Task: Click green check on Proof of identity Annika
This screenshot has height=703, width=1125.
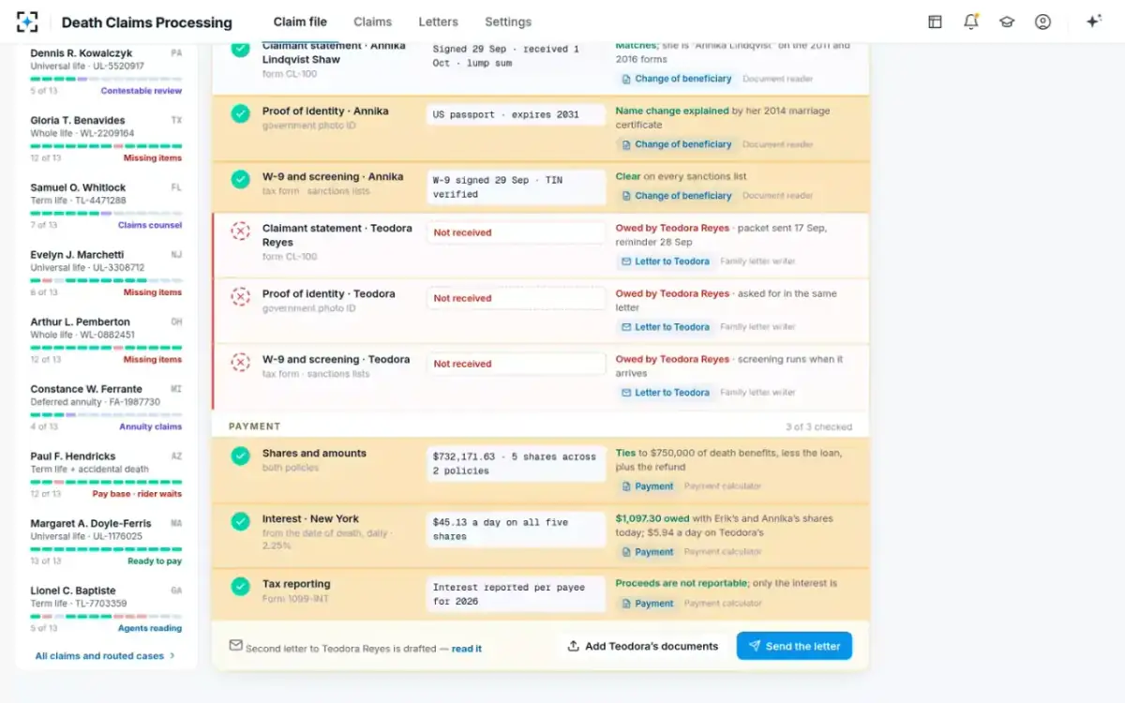Action: [241, 113]
